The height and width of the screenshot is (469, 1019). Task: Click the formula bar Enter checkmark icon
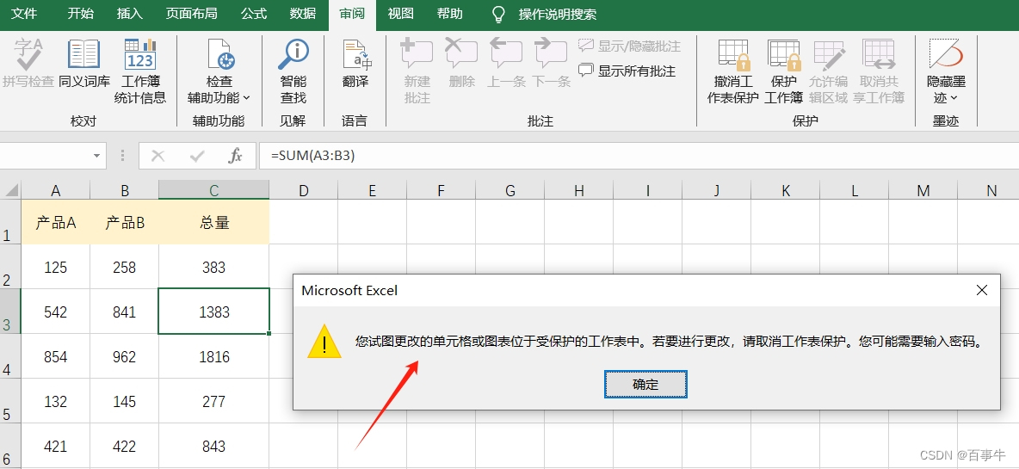197,156
